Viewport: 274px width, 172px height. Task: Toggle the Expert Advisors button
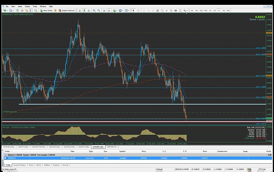pos(67,11)
